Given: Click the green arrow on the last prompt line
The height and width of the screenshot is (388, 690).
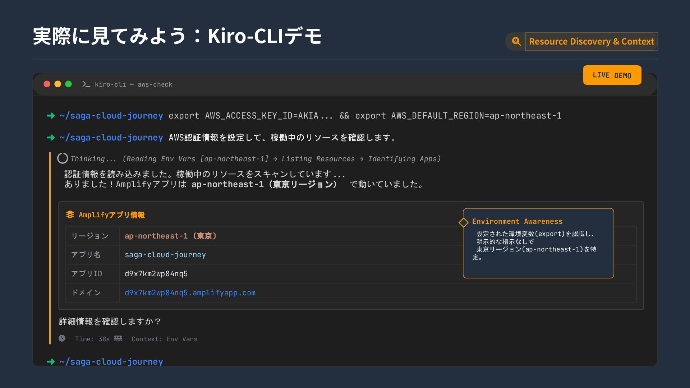Looking at the screenshot, I should point(51,362).
